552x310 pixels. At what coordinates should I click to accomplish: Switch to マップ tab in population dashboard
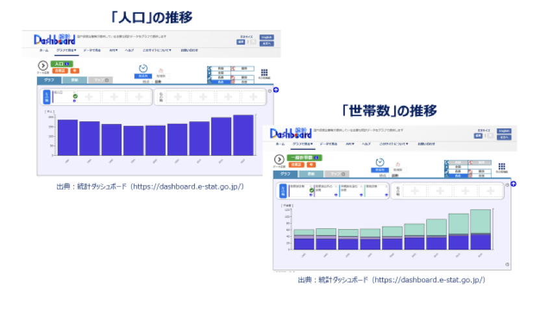[x=99, y=80]
